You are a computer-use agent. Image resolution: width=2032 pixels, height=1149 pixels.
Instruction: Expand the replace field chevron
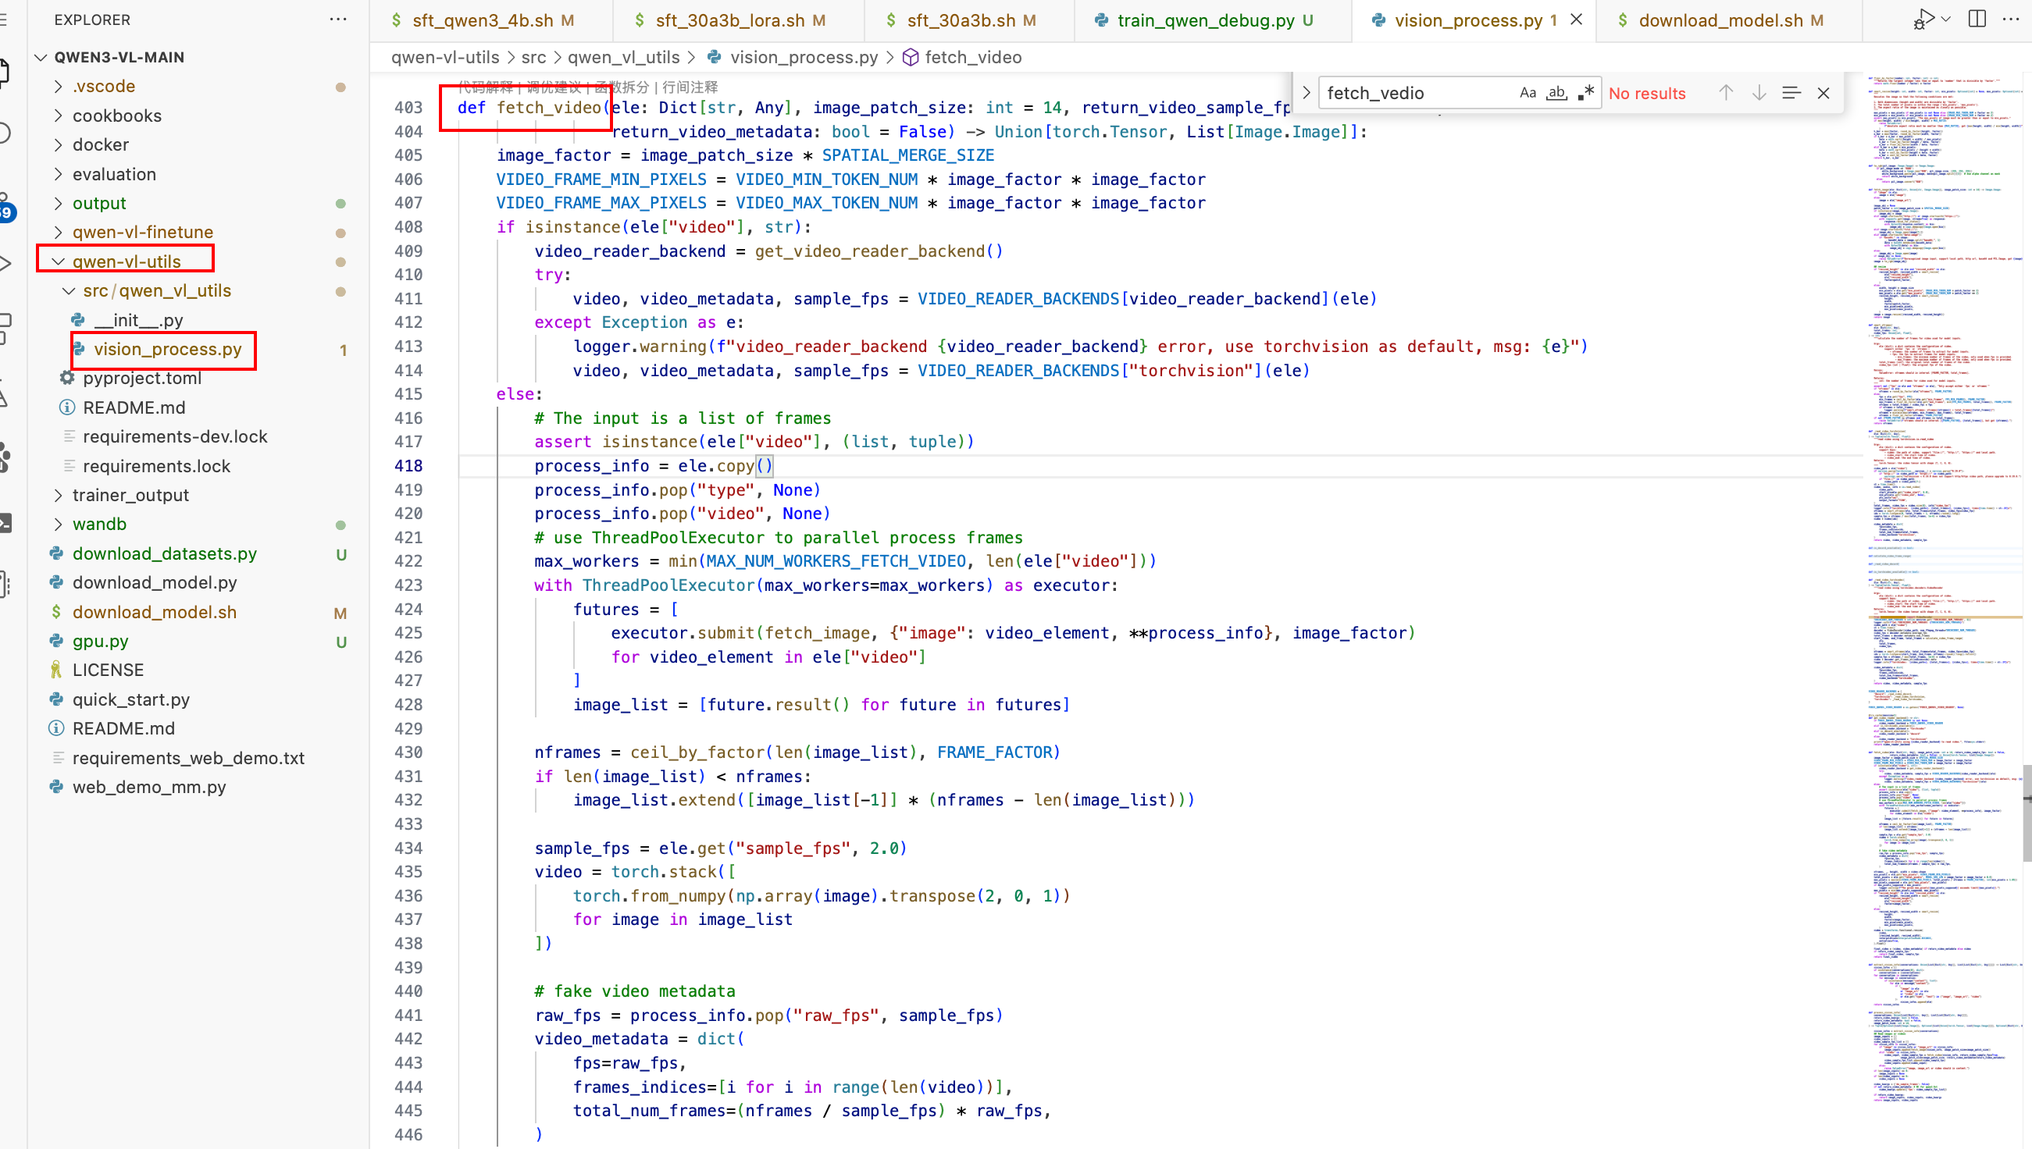pos(1307,93)
